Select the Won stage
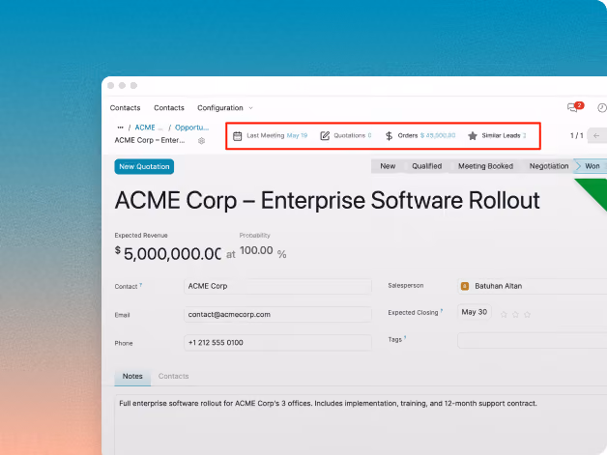 pos(592,166)
